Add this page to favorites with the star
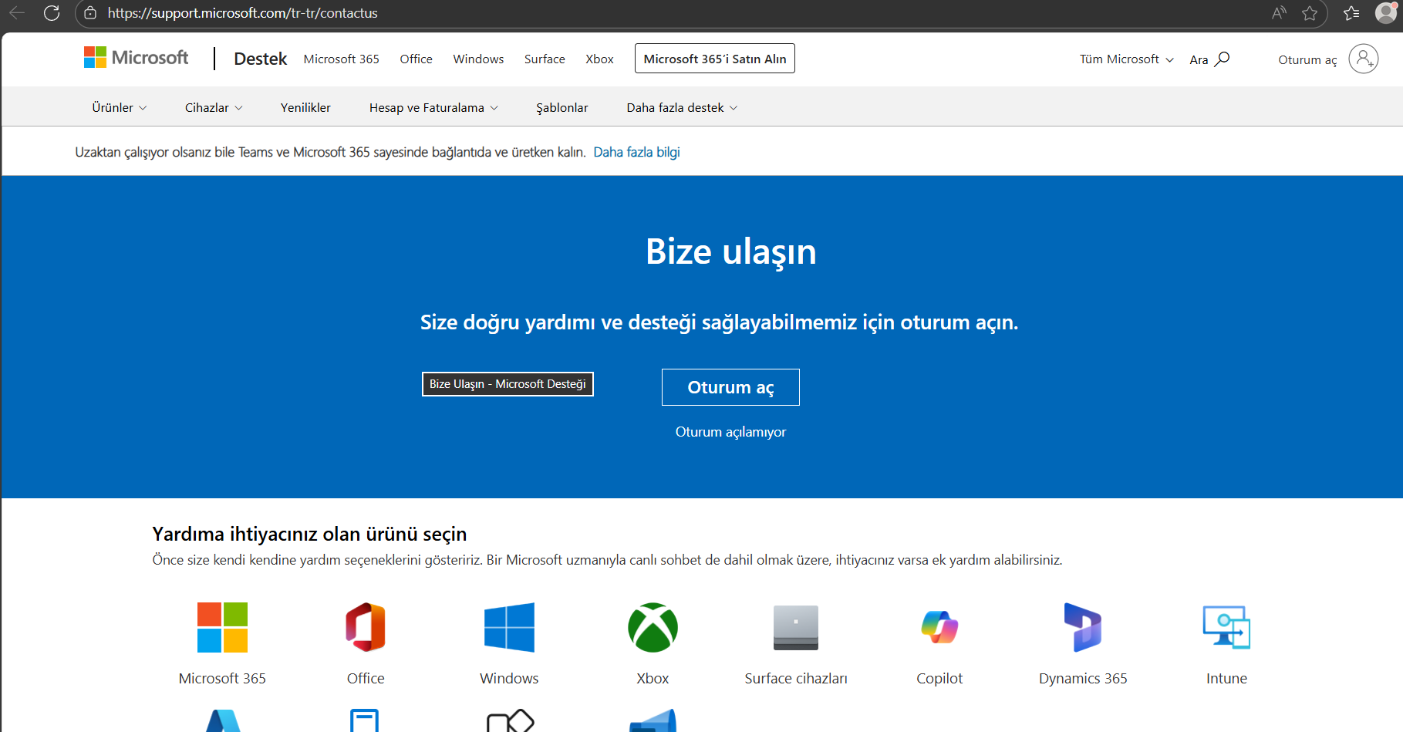The width and height of the screenshot is (1403, 732). 1310,13
